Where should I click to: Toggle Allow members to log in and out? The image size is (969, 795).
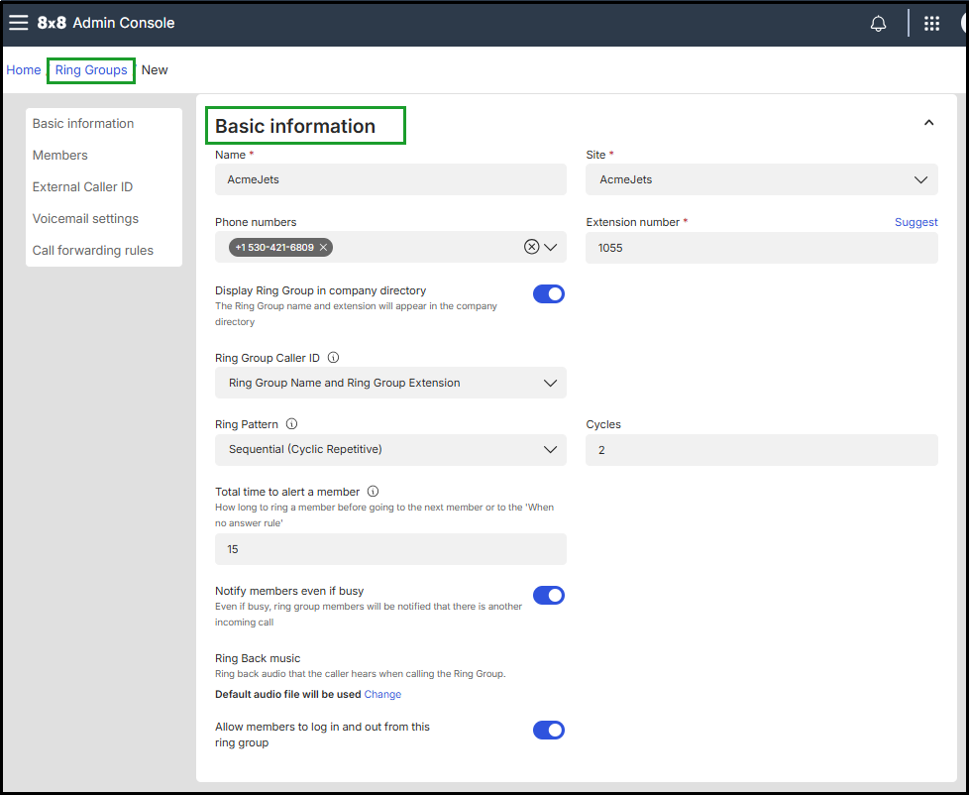click(x=548, y=731)
